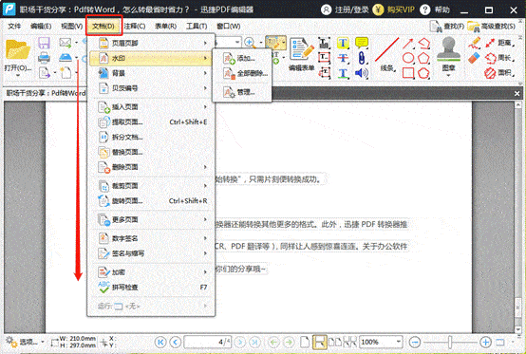
Task: Select 更多页面 menu entry
Action: click(x=152, y=219)
